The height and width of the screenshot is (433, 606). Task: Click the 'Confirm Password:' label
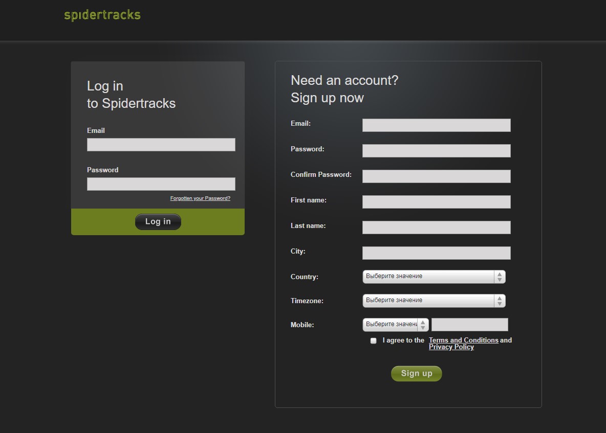[321, 174]
